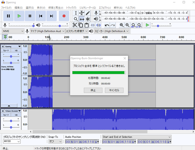The height and width of the screenshot is (150, 195).
Task: Open the microphone recording device dropdown
Action: (x=47, y=31)
